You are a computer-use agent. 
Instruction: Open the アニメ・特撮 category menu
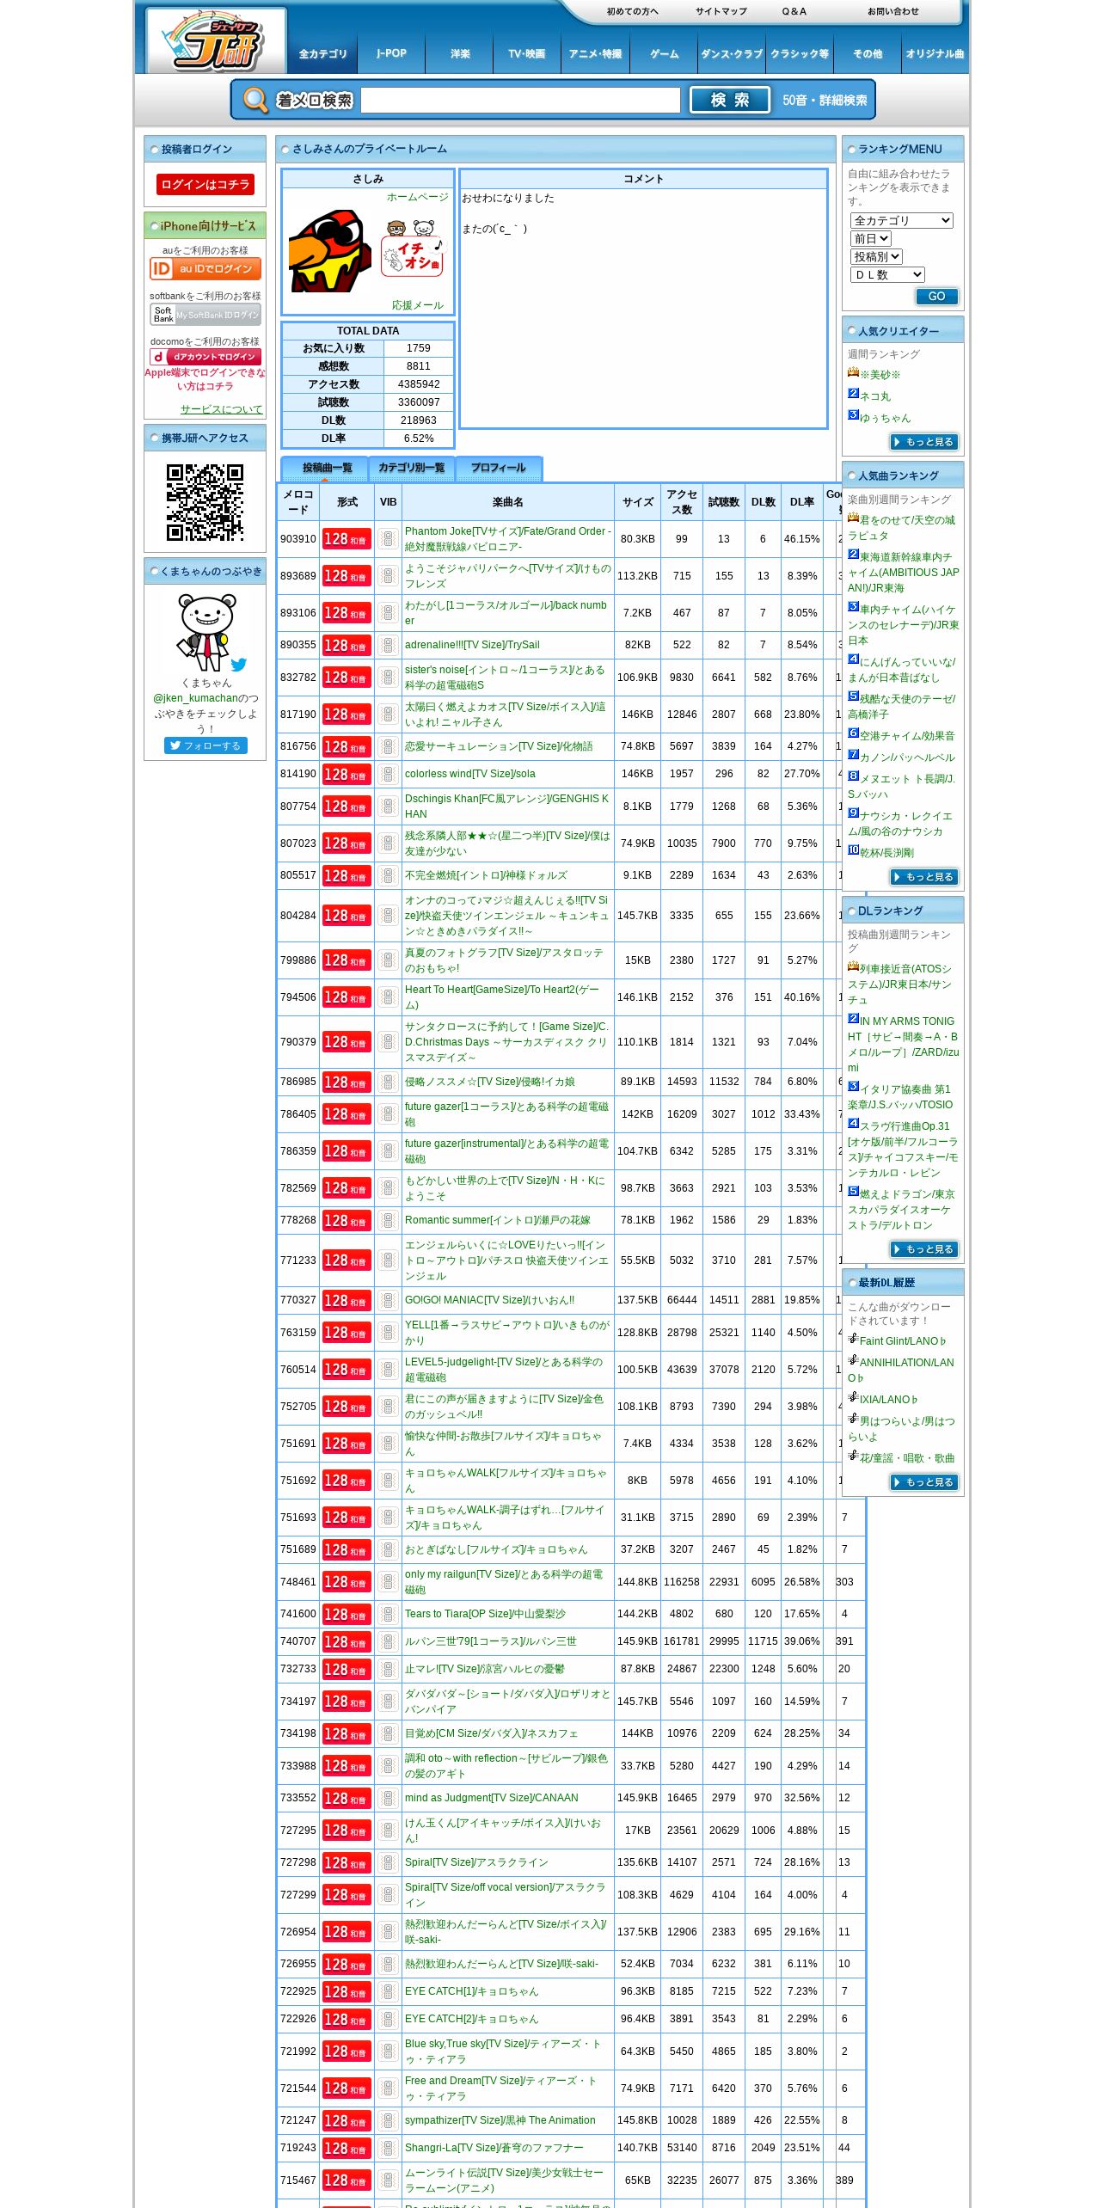pyautogui.click(x=595, y=53)
